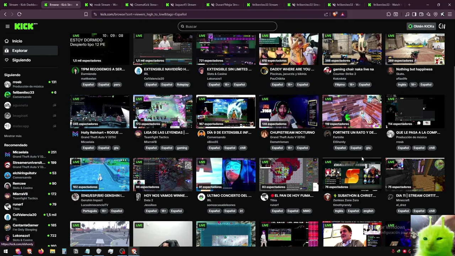Open Siguiendo in sidebar navigation

21,60
